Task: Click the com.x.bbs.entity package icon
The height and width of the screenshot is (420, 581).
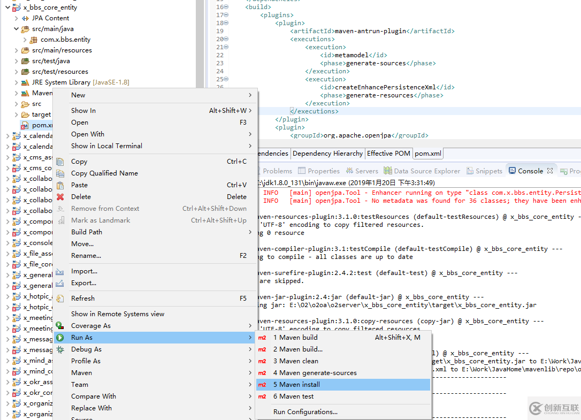Action: click(x=34, y=40)
